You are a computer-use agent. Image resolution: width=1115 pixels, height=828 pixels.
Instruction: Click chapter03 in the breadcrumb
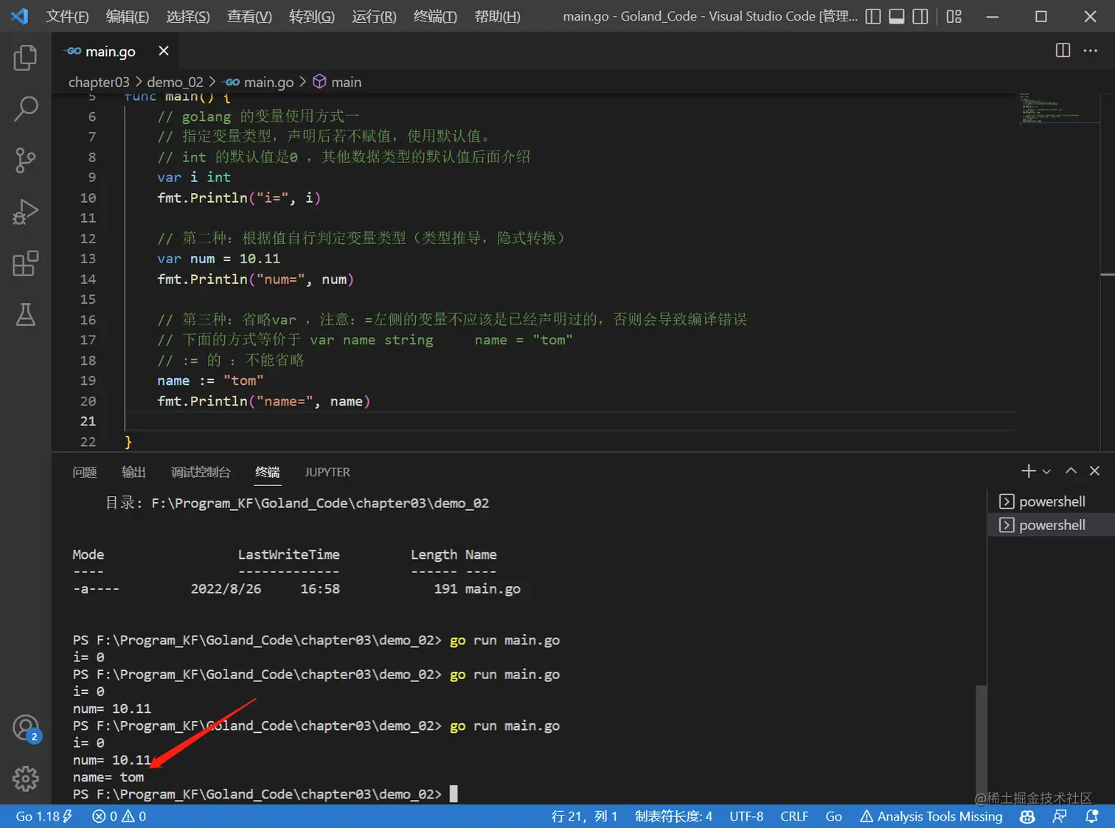click(x=99, y=82)
